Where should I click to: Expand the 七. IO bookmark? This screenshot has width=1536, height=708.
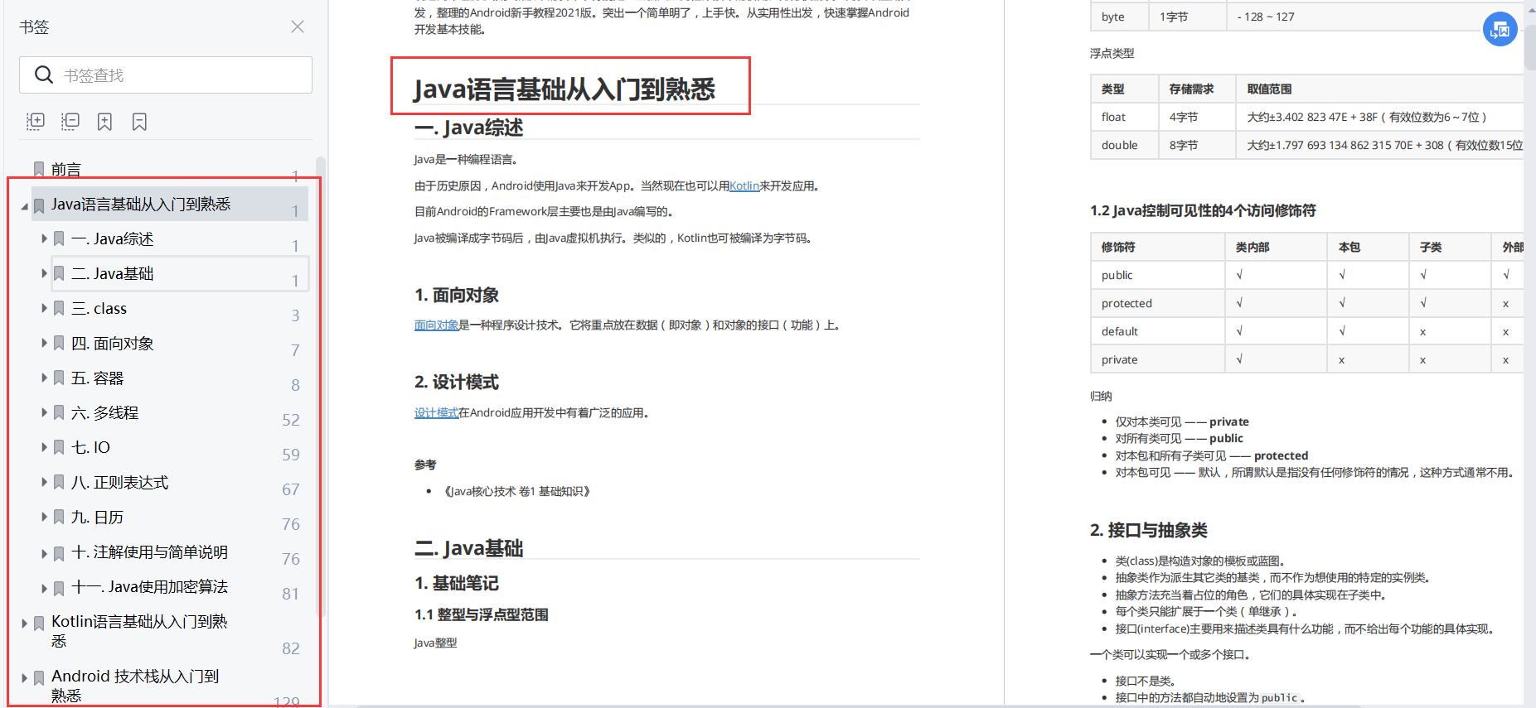coord(45,447)
